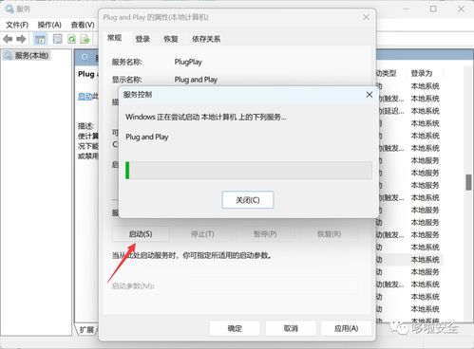
Task: Switch to the 登录 tab
Action: (142, 39)
